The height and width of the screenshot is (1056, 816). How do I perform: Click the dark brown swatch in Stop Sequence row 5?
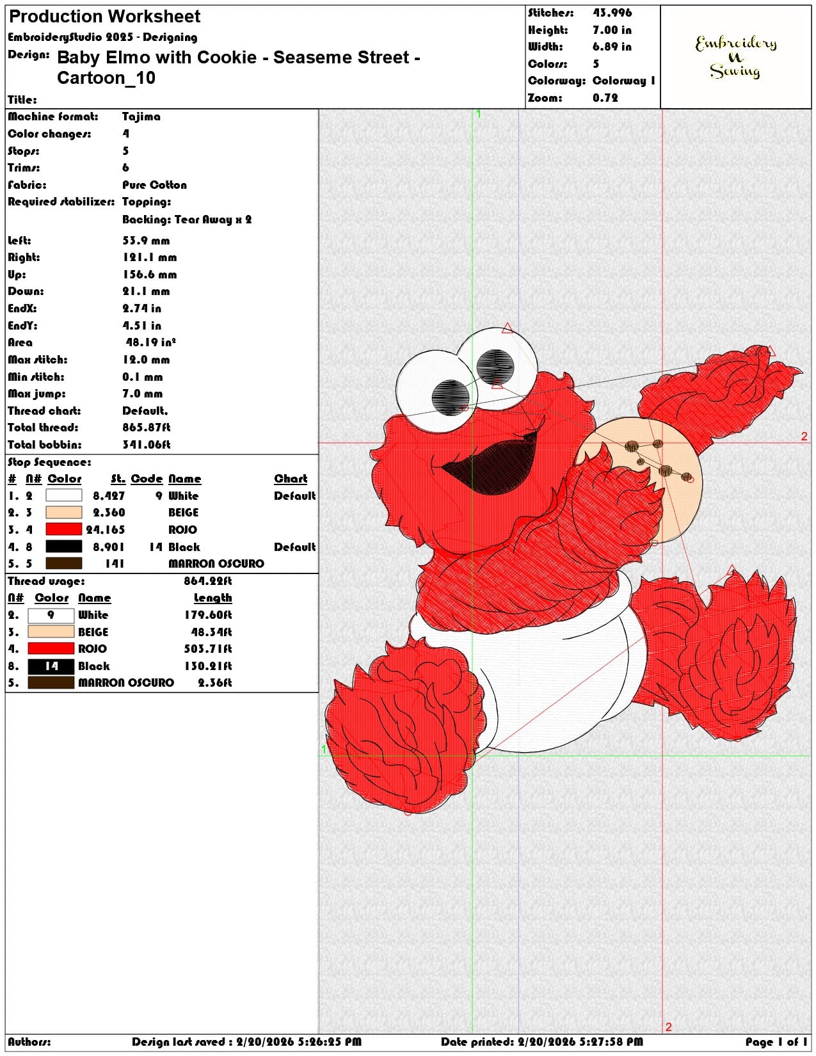tap(64, 563)
